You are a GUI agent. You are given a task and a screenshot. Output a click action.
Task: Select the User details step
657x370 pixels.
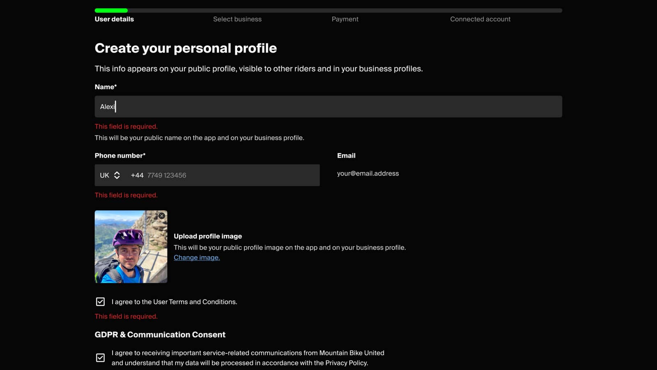114,19
